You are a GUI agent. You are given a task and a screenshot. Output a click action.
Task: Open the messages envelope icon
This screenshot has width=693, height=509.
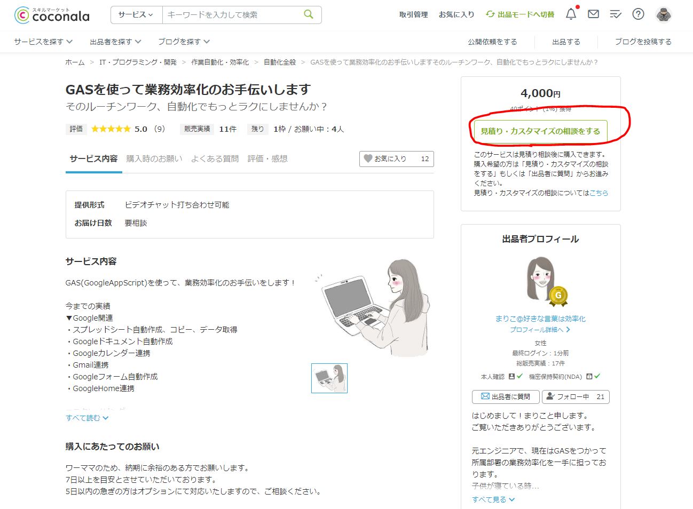tap(593, 14)
